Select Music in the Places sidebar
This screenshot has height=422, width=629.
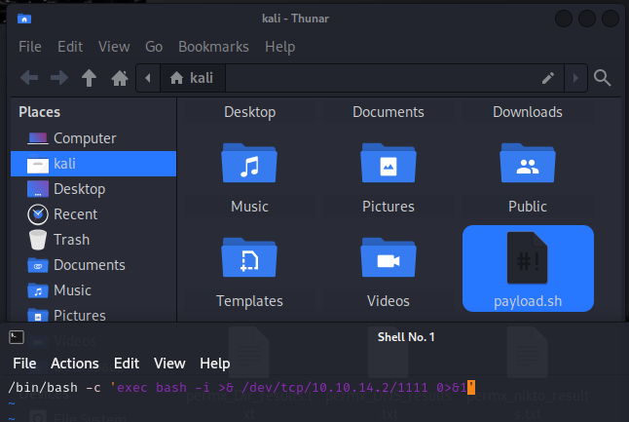tap(93, 289)
